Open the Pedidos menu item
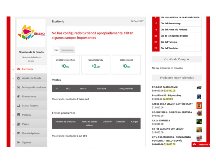Image resolution: width=216 pixels, height=162 pixels. 31,115
